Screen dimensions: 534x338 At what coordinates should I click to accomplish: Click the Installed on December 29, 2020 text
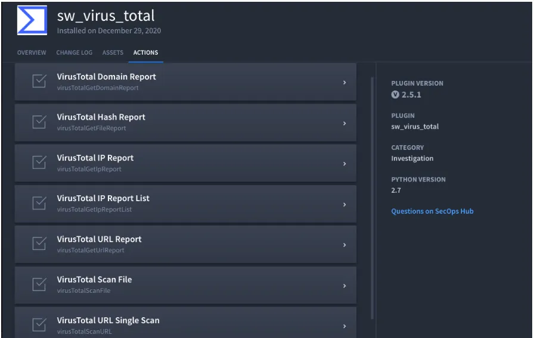[x=109, y=30]
